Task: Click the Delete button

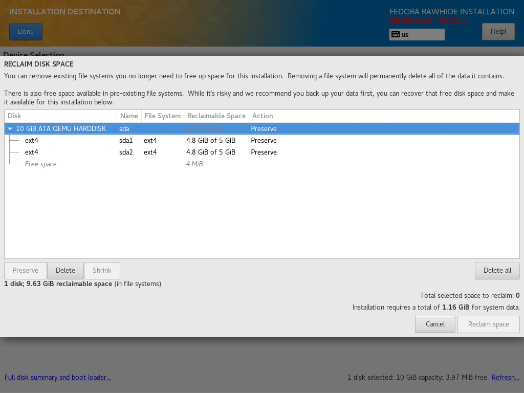Action: [65, 270]
